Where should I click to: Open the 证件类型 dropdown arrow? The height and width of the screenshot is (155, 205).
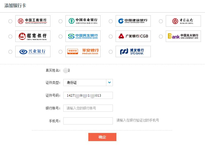tap(109, 83)
